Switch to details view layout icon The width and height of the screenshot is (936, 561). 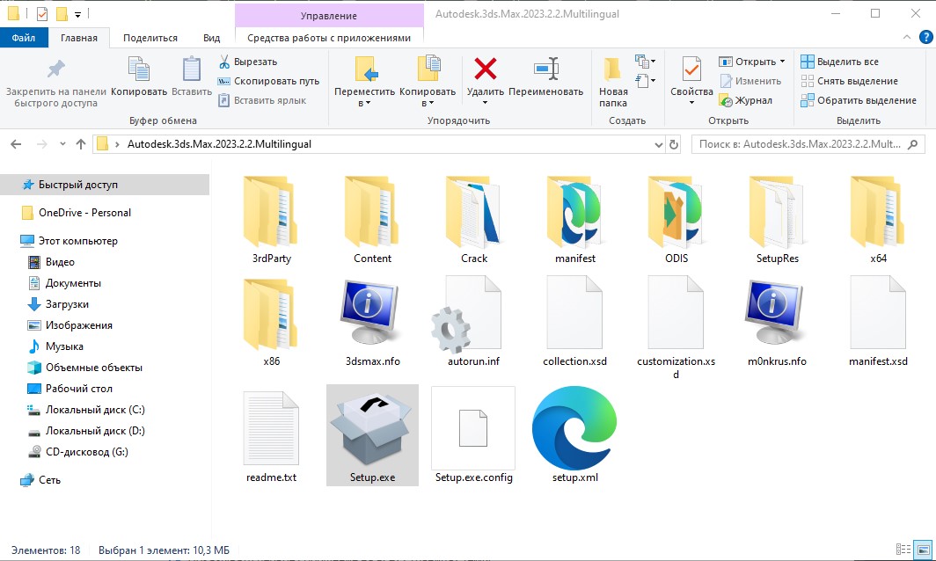click(x=903, y=550)
